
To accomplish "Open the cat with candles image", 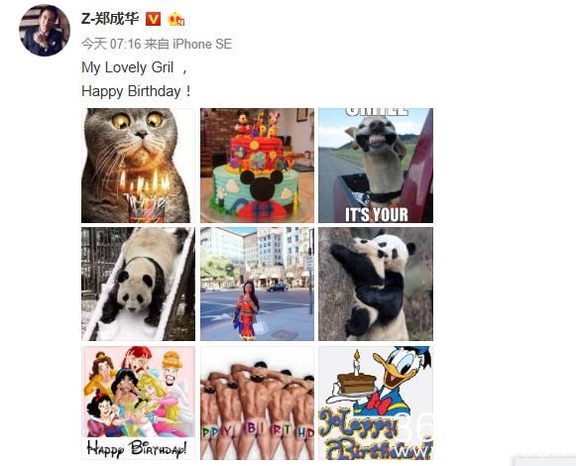I will (138, 166).
